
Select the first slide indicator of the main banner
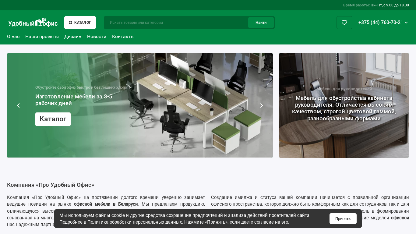pyautogui.click(x=123, y=155)
